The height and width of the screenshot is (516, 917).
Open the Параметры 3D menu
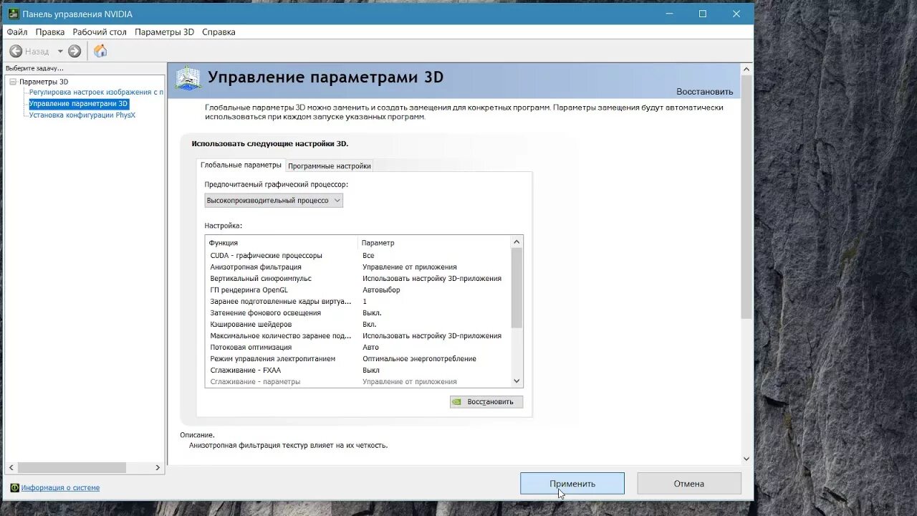(164, 32)
